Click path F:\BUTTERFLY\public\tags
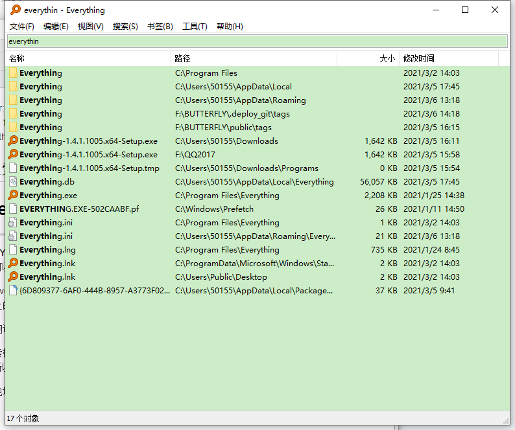Image resolution: width=515 pixels, height=430 pixels. [223, 128]
